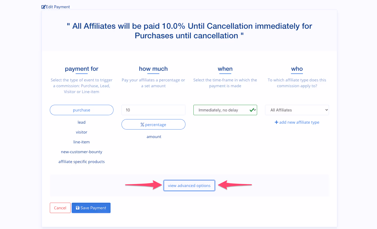
Task: Click the save disk icon on Save Payment
Action: coord(78,208)
